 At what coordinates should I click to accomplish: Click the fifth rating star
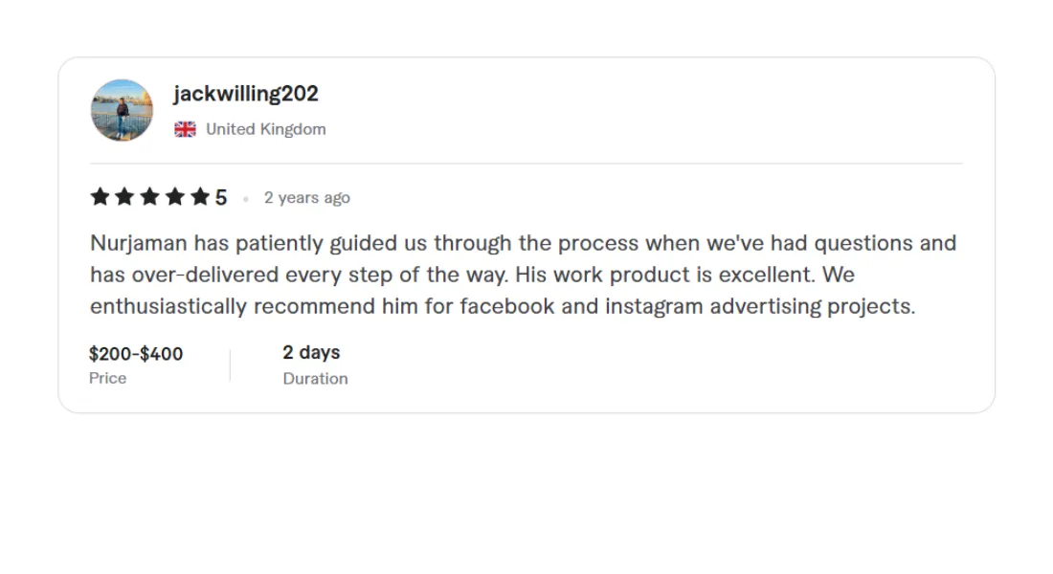pyautogui.click(x=199, y=197)
